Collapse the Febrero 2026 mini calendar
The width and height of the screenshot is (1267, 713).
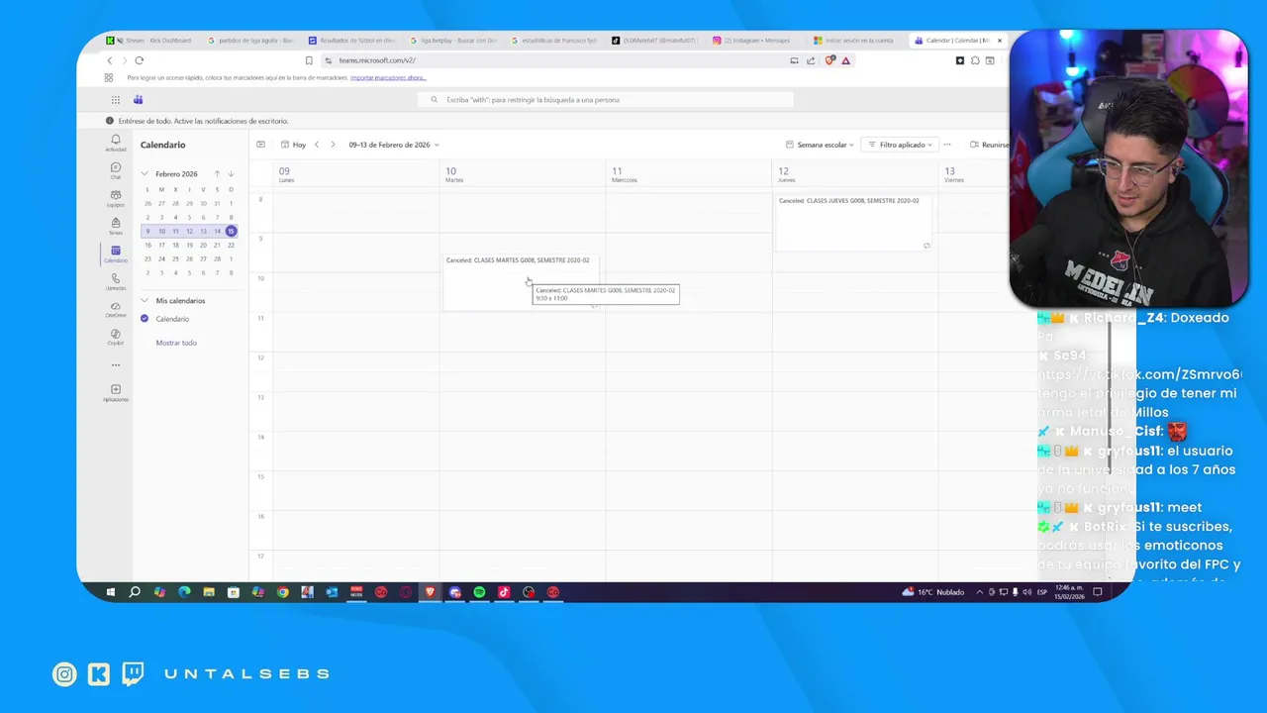point(145,174)
